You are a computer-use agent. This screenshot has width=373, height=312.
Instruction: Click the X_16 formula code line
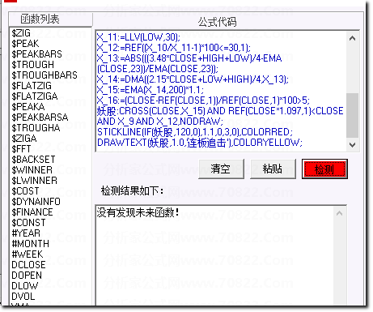pyautogui.click(x=203, y=100)
